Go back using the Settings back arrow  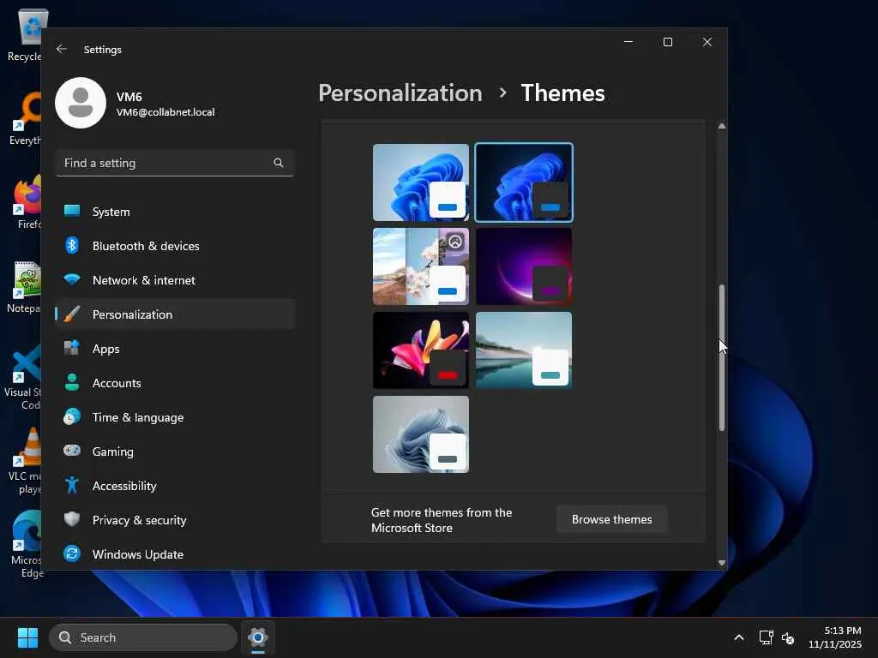click(x=62, y=50)
